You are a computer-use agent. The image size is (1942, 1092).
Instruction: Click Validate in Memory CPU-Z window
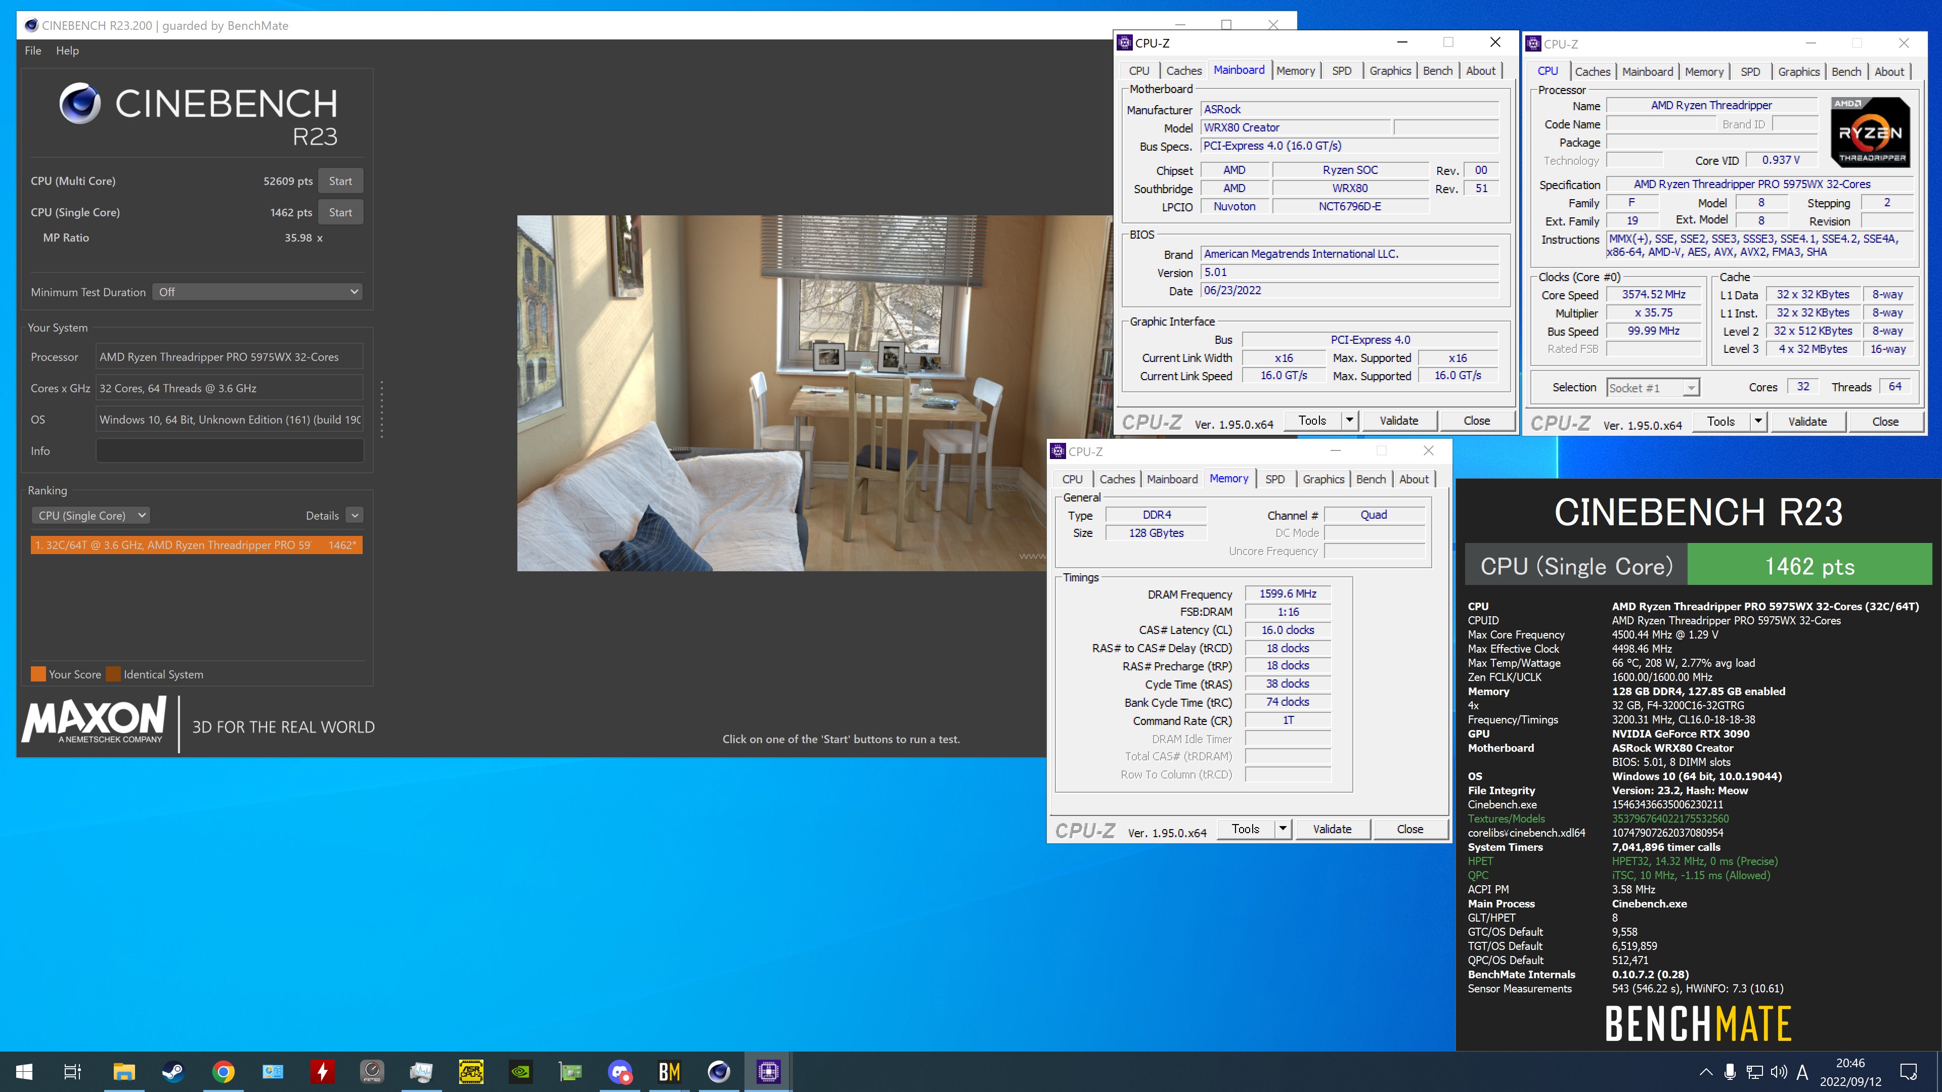click(x=1332, y=829)
